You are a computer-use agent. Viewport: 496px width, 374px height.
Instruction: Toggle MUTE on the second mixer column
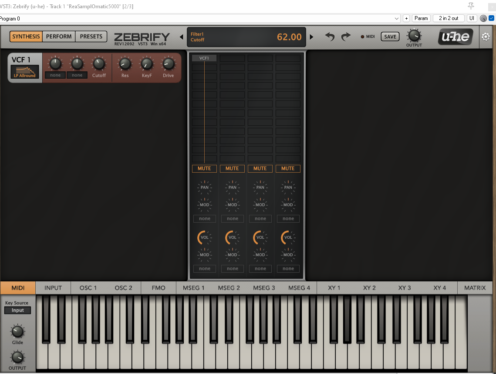coord(232,169)
